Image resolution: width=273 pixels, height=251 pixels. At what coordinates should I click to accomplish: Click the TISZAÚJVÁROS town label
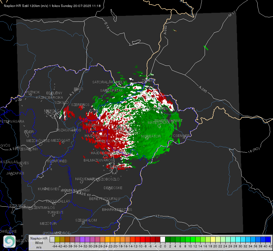68,130
